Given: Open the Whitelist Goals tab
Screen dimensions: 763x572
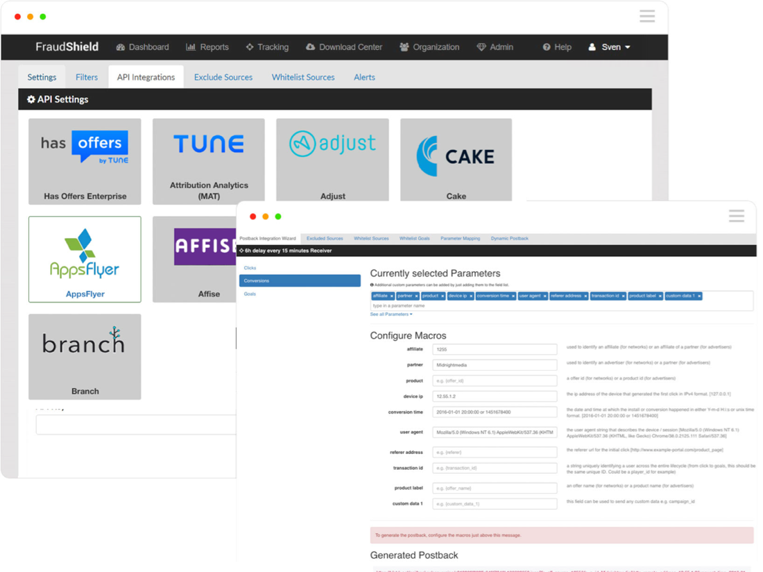Looking at the screenshot, I should coord(415,239).
